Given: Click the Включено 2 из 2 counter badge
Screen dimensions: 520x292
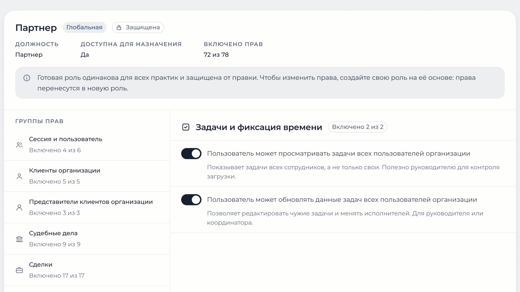Looking at the screenshot, I should point(357,127).
